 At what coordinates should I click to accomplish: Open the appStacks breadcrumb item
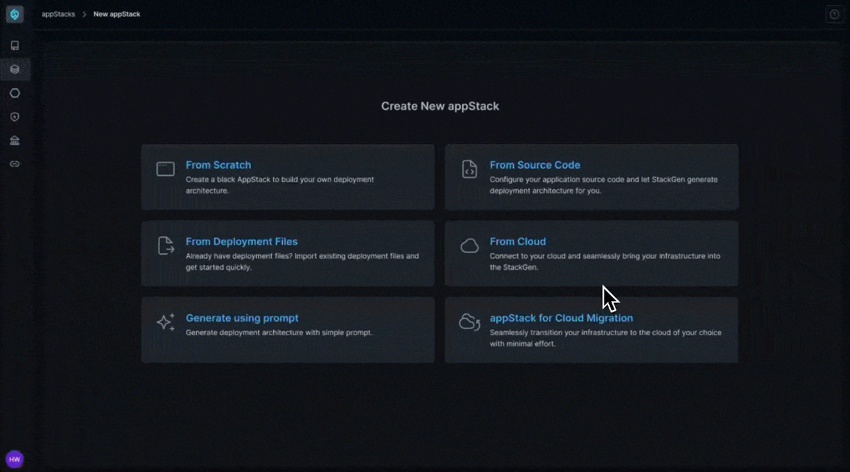point(58,14)
